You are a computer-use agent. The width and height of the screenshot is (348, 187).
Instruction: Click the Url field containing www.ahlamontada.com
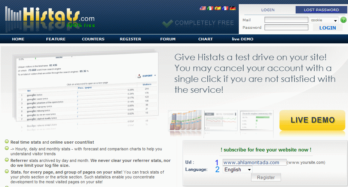(254, 162)
